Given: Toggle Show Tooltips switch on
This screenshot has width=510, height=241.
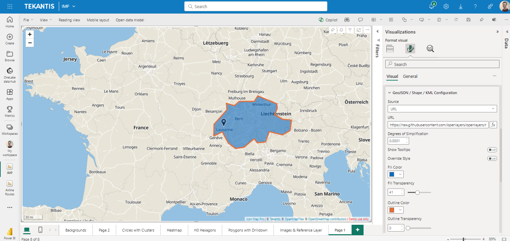Looking at the screenshot, I should [x=492, y=150].
